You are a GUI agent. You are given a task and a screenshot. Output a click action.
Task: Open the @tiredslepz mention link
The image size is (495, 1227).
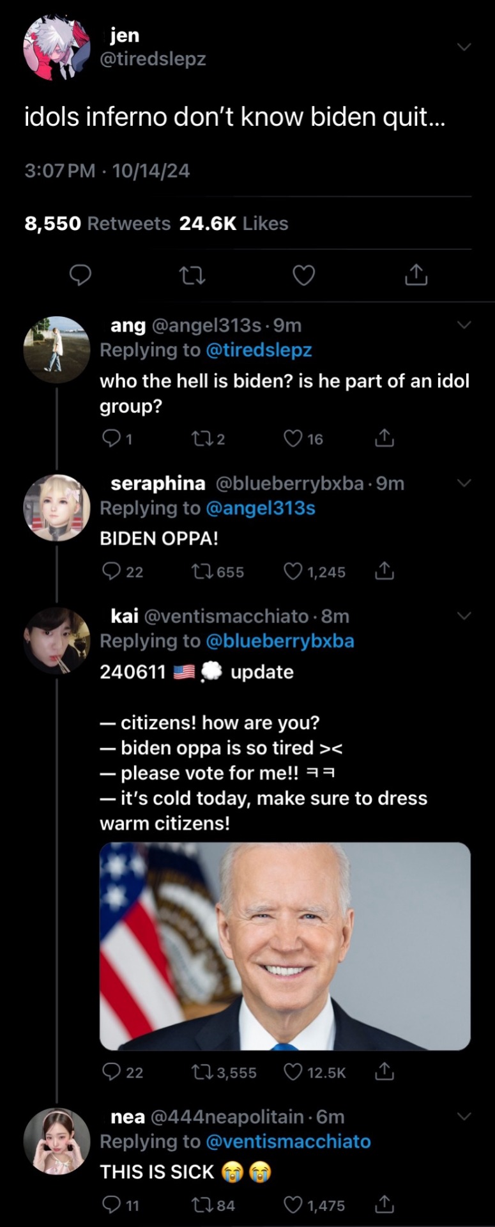click(259, 350)
